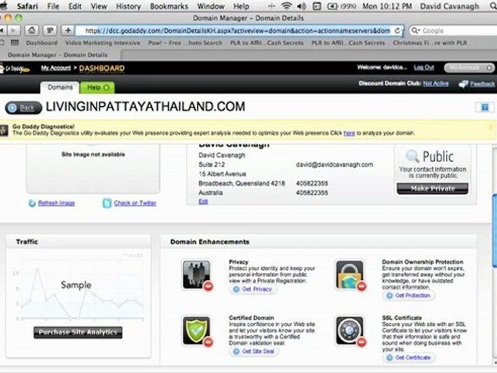
Task: Click the plus add bookmark button
Action: tap(68, 31)
